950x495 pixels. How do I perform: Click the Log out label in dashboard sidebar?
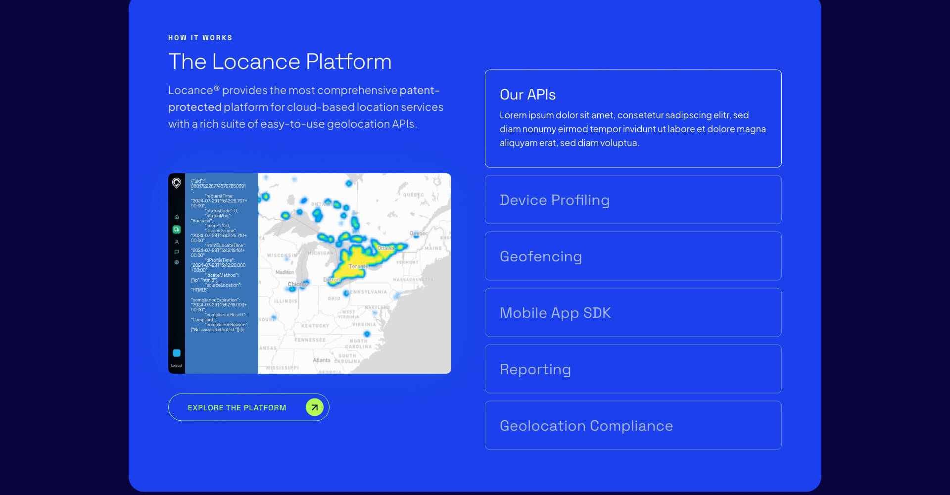click(x=177, y=366)
